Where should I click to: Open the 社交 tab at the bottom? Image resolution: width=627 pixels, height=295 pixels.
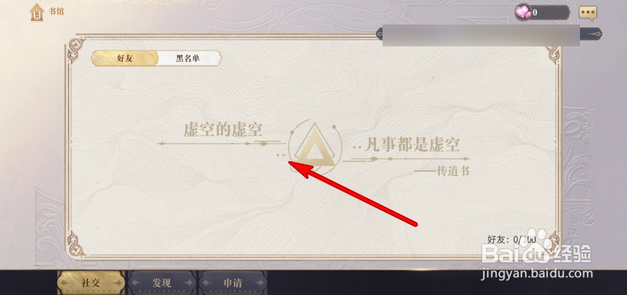(91, 282)
